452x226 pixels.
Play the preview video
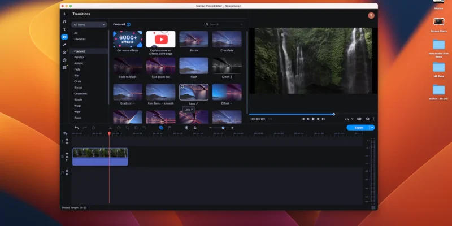pyautogui.click(x=314, y=119)
